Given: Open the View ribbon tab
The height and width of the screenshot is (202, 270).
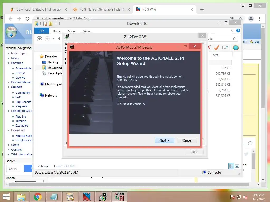Looking at the screenshot, I should point(86,31).
